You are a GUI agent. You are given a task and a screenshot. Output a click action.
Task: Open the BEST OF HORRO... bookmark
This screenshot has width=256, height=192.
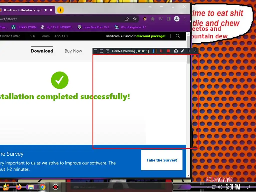[x=57, y=27]
